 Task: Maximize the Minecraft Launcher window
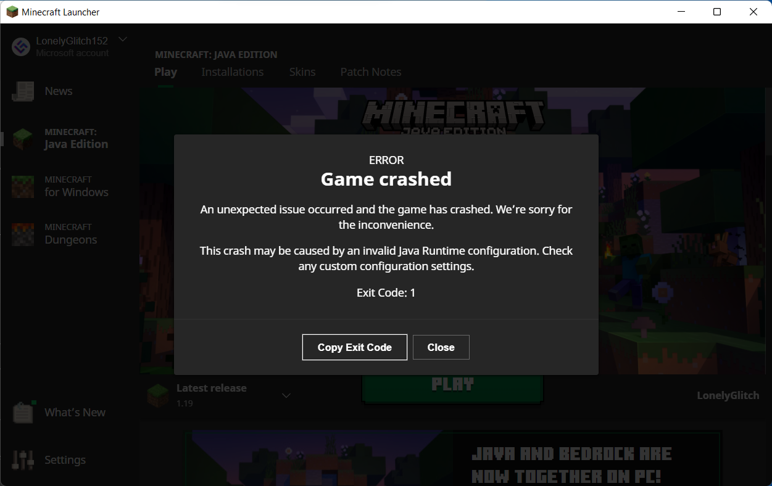[717, 12]
